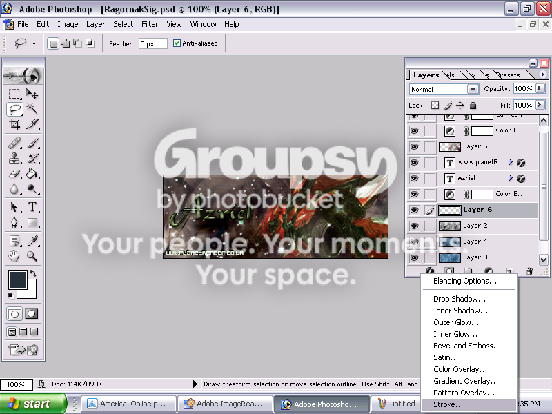Viewport: 552px width, 414px height.
Task: Hide Layer 5 using its eye icon
Action: click(x=415, y=146)
